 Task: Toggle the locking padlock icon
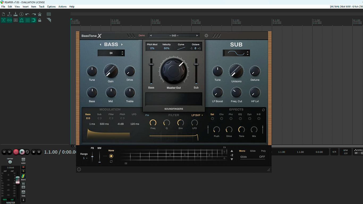coord(40,20)
